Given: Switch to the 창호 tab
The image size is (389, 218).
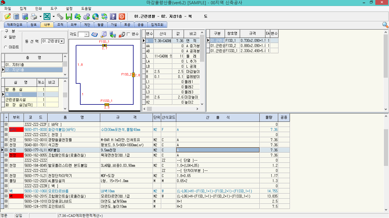Looking at the screenshot, I should coord(34,25).
